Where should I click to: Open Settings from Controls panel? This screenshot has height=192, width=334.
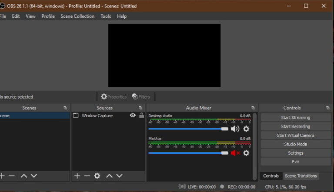click(x=295, y=153)
